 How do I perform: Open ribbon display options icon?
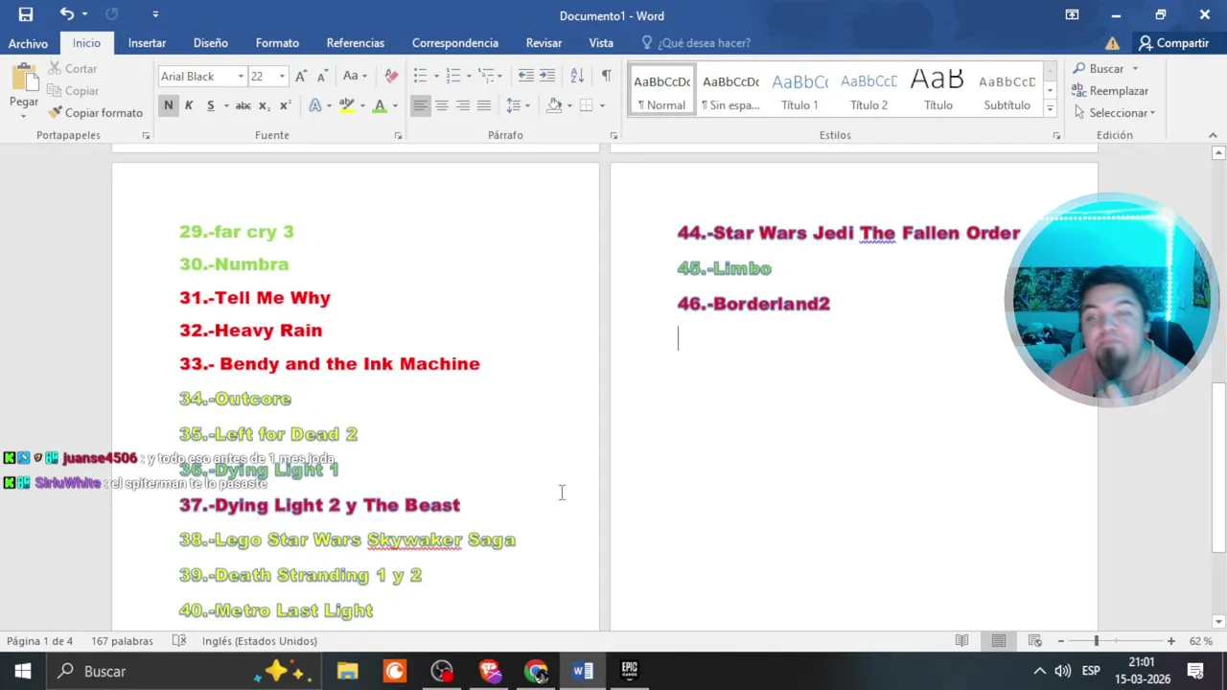pos(1072,14)
